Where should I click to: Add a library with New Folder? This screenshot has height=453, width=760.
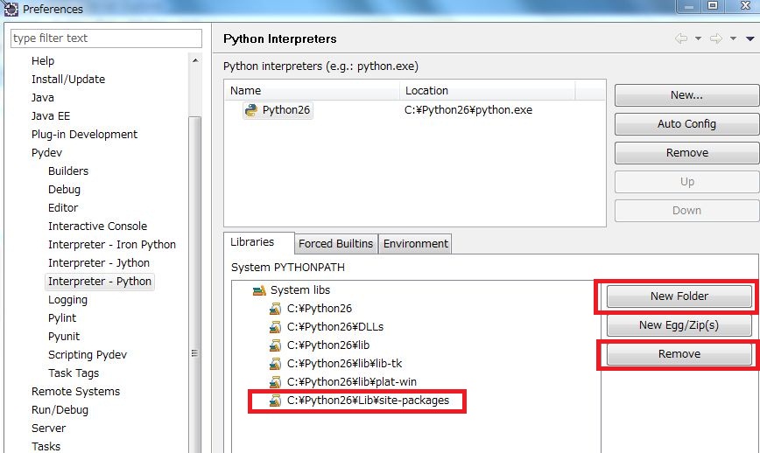679,296
